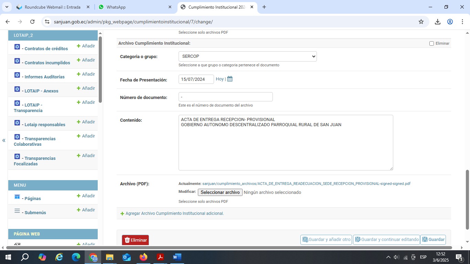Open the Chrome downloads icon
This screenshot has width=470, height=264.
pyautogui.click(x=438, y=22)
